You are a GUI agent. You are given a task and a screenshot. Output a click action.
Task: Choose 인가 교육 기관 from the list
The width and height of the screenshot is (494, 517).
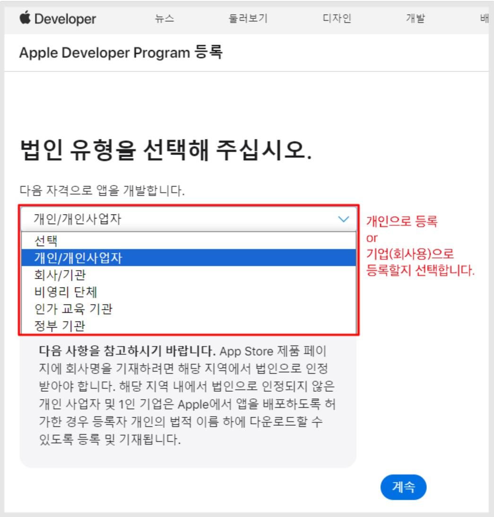click(189, 309)
